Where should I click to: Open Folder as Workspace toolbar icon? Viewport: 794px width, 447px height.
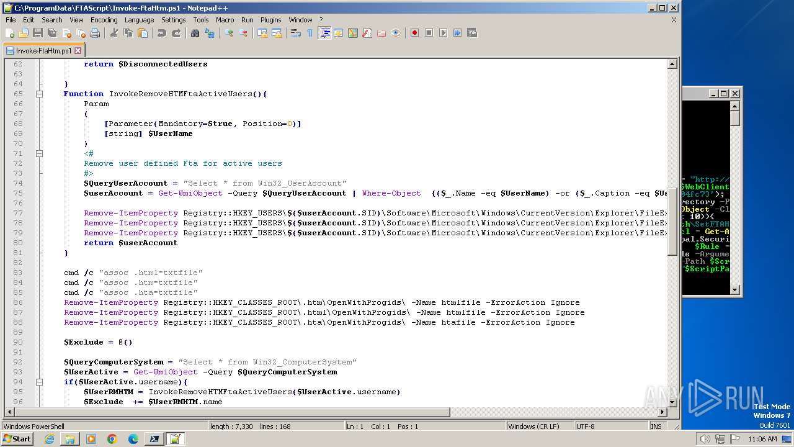[x=381, y=33]
